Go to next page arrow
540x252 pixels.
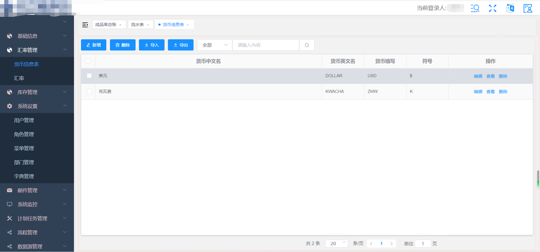click(391, 244)
